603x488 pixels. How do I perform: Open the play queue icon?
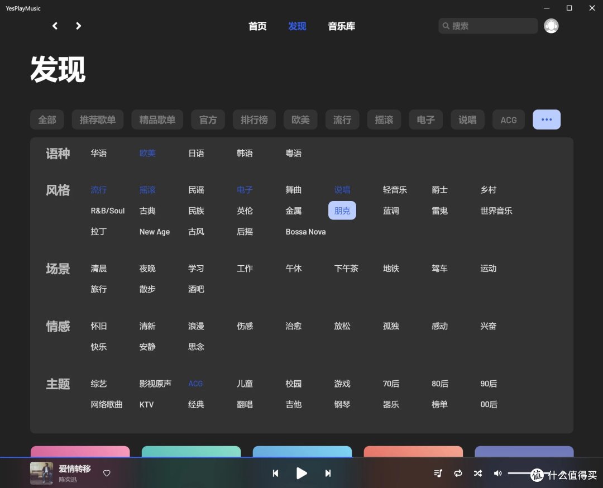(x=438, y=473)
